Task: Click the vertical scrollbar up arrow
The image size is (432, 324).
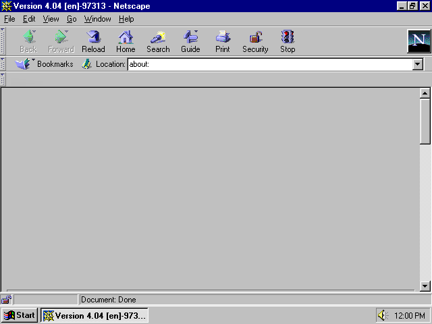Action: click(x=425, y=93)
